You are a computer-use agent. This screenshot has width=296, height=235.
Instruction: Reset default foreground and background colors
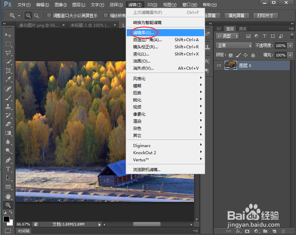(x=5, y=212)
